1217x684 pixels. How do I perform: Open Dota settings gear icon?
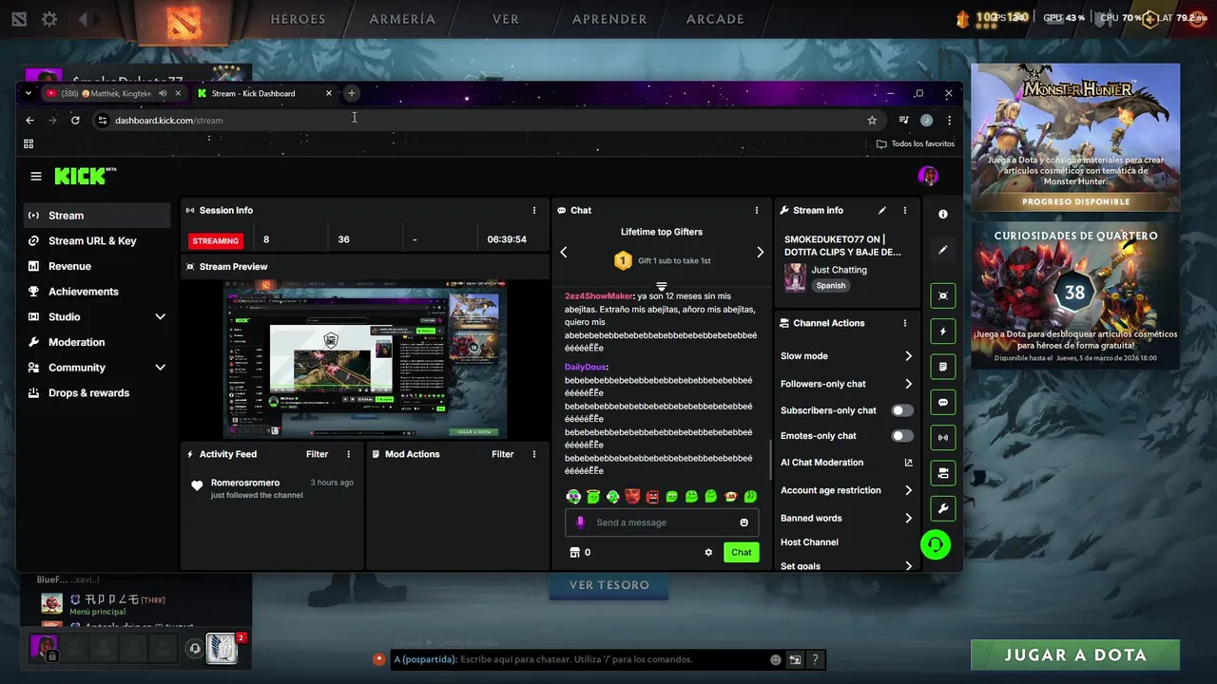[49, 19]
